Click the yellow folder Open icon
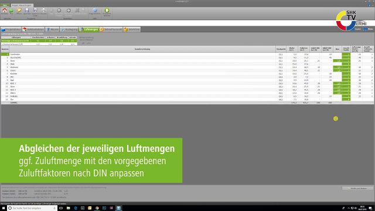The image size is (375, 211). coord(19,11)
